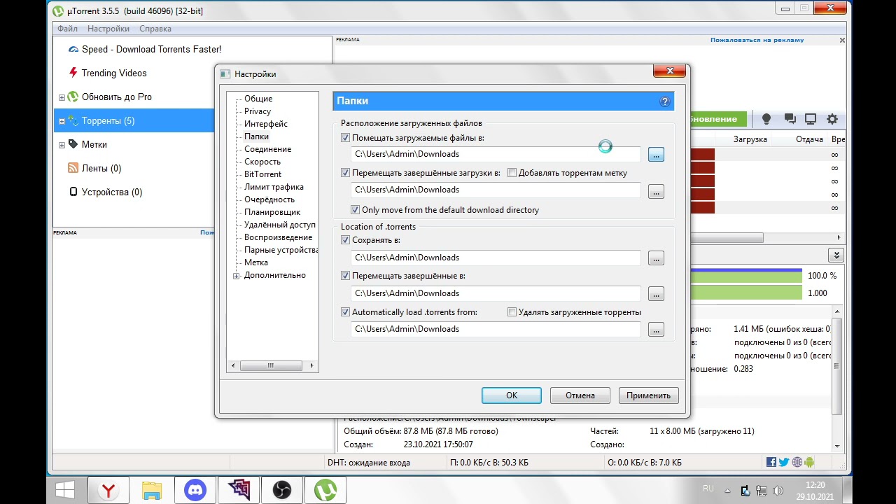The image size is (896, 504).
Task: Select BitTorrent settings category
Action: (x=263, y=174)
